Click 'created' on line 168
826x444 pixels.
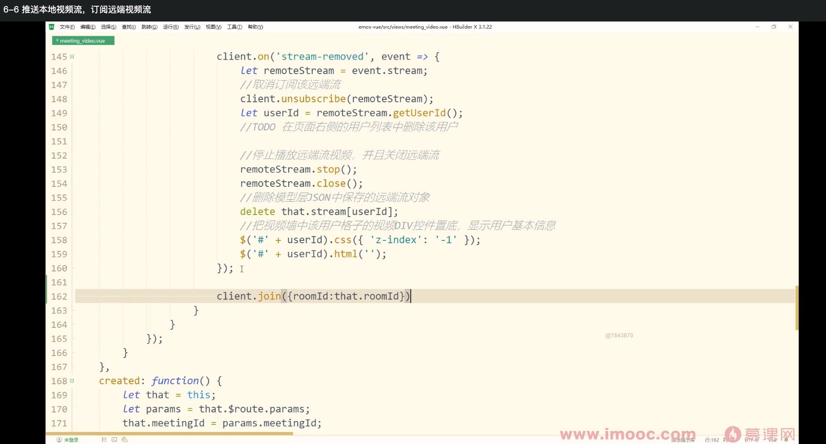pyautogui.click(x=120, y=381)
